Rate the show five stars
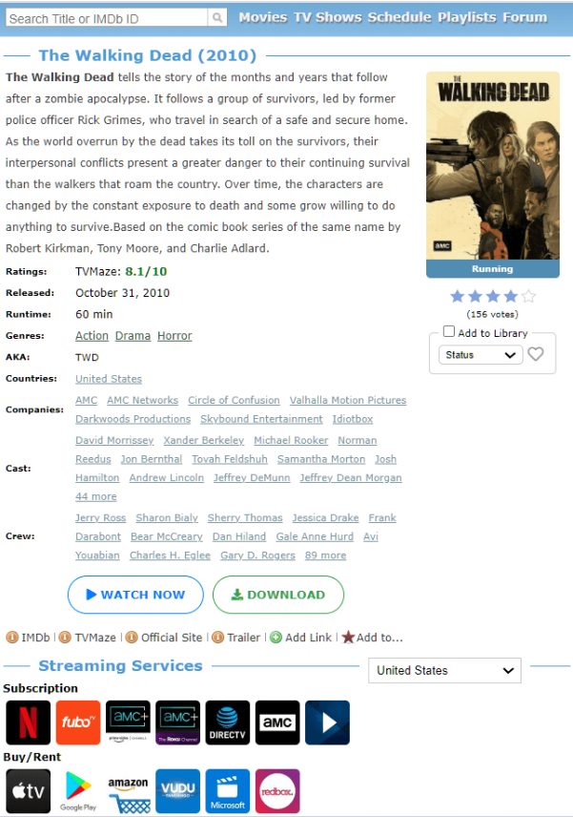This screenshot has width=573, height=817. [528, 297]
